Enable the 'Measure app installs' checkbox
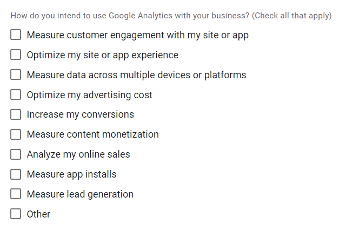 click(16, 174)
